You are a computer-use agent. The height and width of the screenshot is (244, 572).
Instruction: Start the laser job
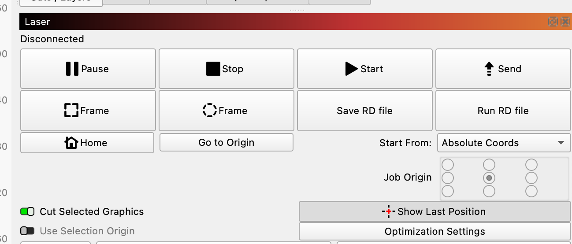[x=364, y=69]
